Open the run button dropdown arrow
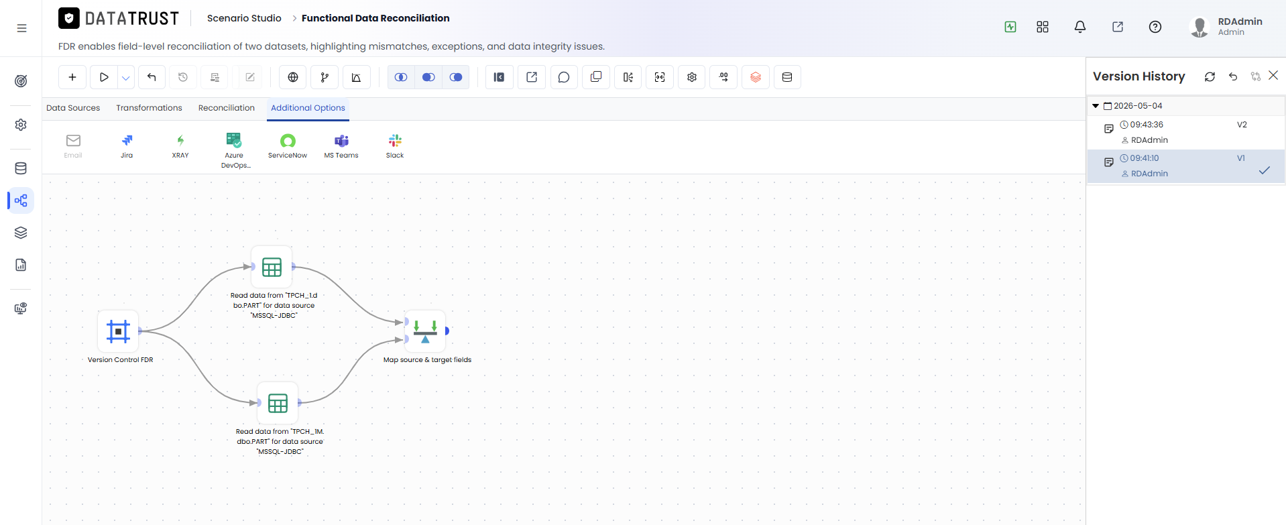 point(126,77)
